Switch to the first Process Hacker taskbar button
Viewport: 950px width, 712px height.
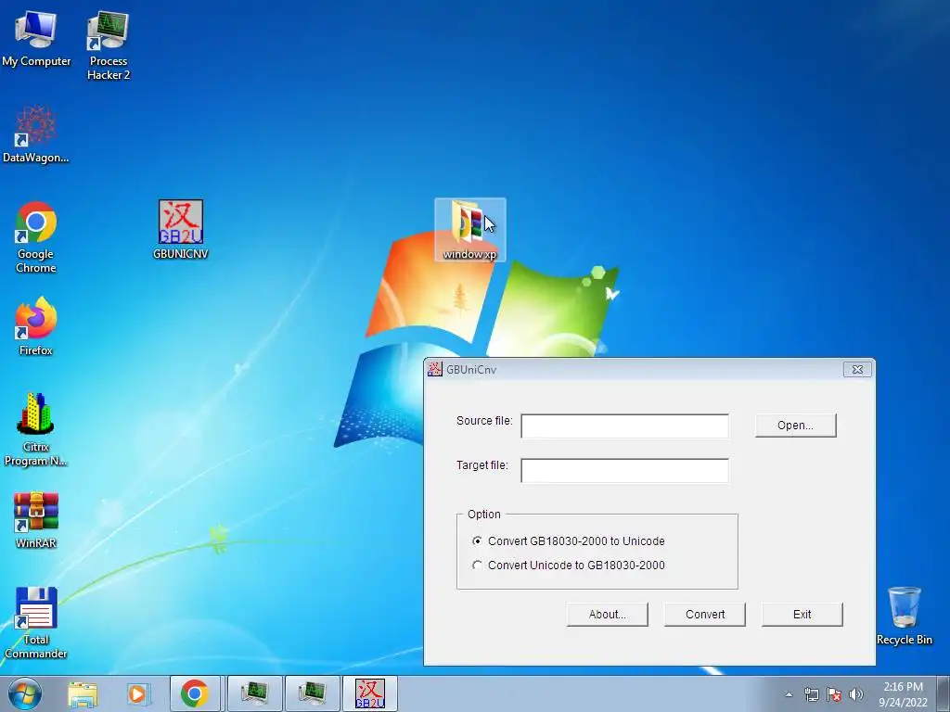[x=254, y=693]
